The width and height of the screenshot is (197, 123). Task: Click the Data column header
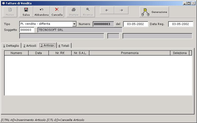pos(38,53)
